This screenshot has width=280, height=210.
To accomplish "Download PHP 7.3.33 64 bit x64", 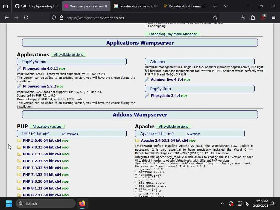I will [x=42, y=168].
